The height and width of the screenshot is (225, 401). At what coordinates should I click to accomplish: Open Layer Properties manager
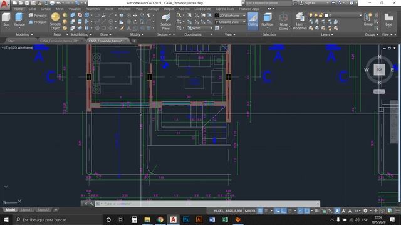coord(299,21)
